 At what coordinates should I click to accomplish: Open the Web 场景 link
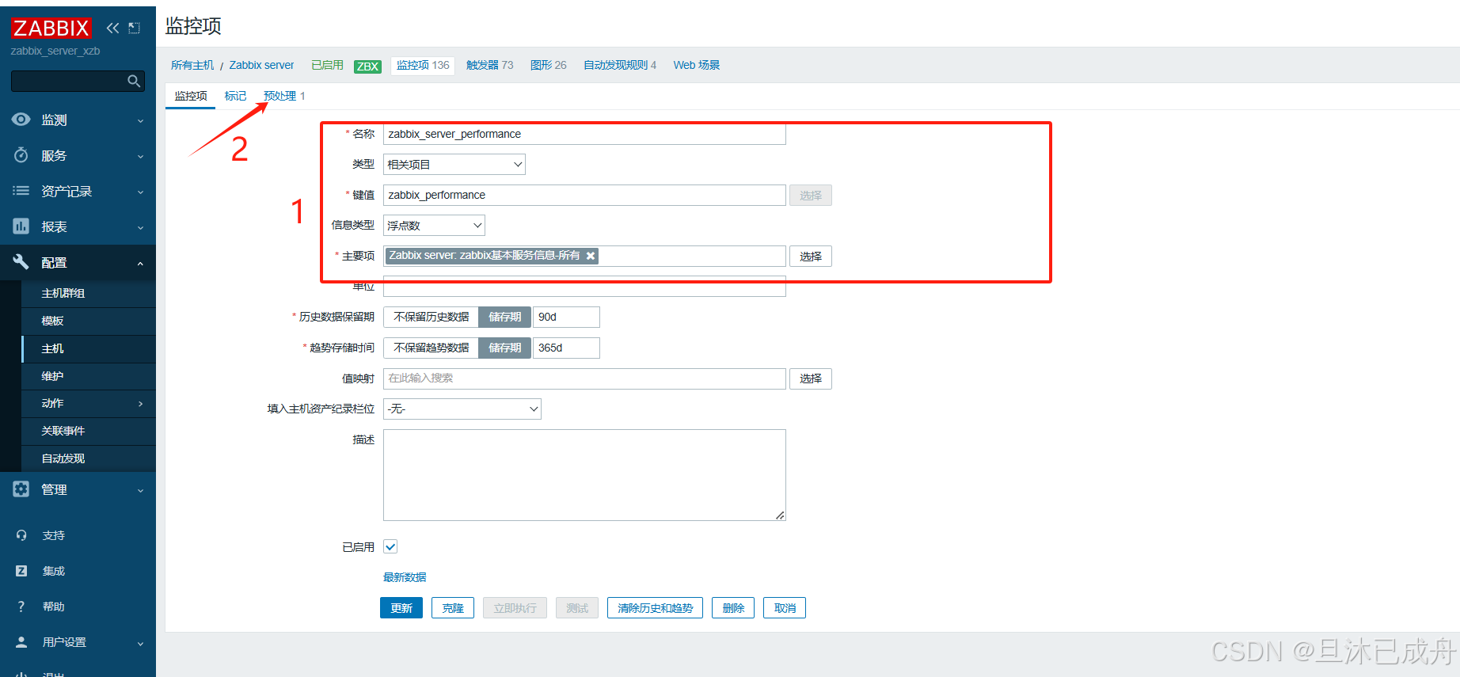pyautogui.click(x=697, y=65)
